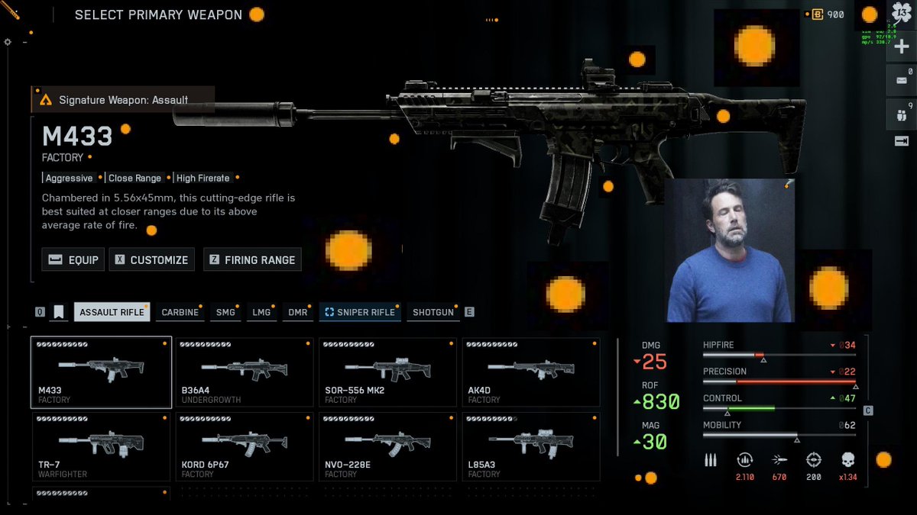Viewport: 917px width, 515px height.
Task: Select the SOR-556 MK2 weapon card
Action: coord(387,372)
